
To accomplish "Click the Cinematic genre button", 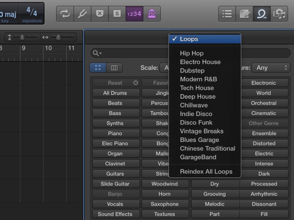I will point(264,113).
